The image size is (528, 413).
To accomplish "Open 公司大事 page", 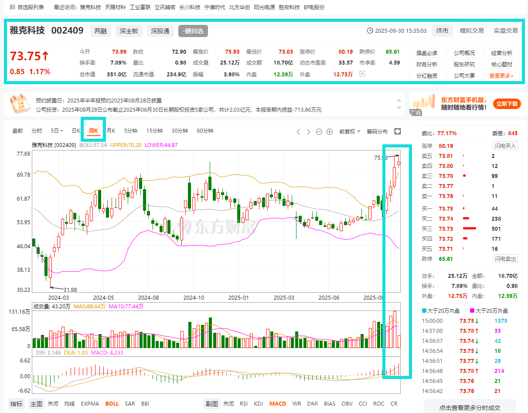I will click(x=464, y=75).
